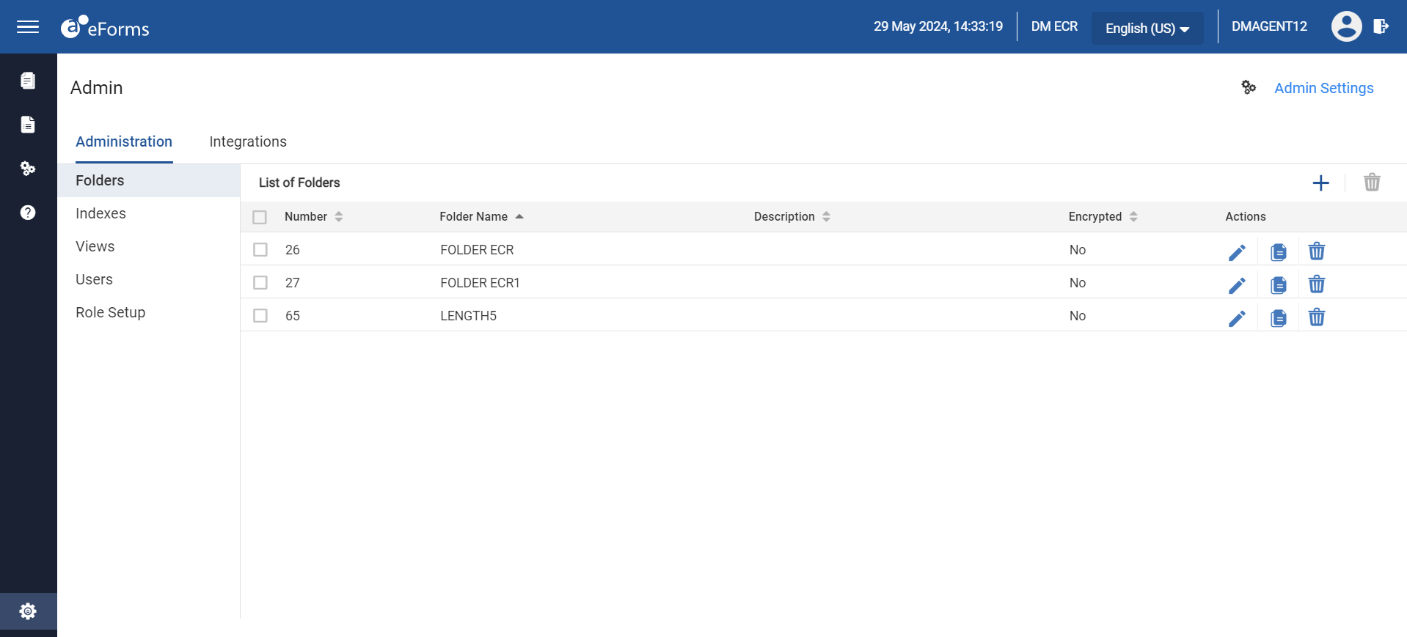Click folder number 26
Image resolution: width=1407 pixels, height=637 pixels.
[292, 250]
